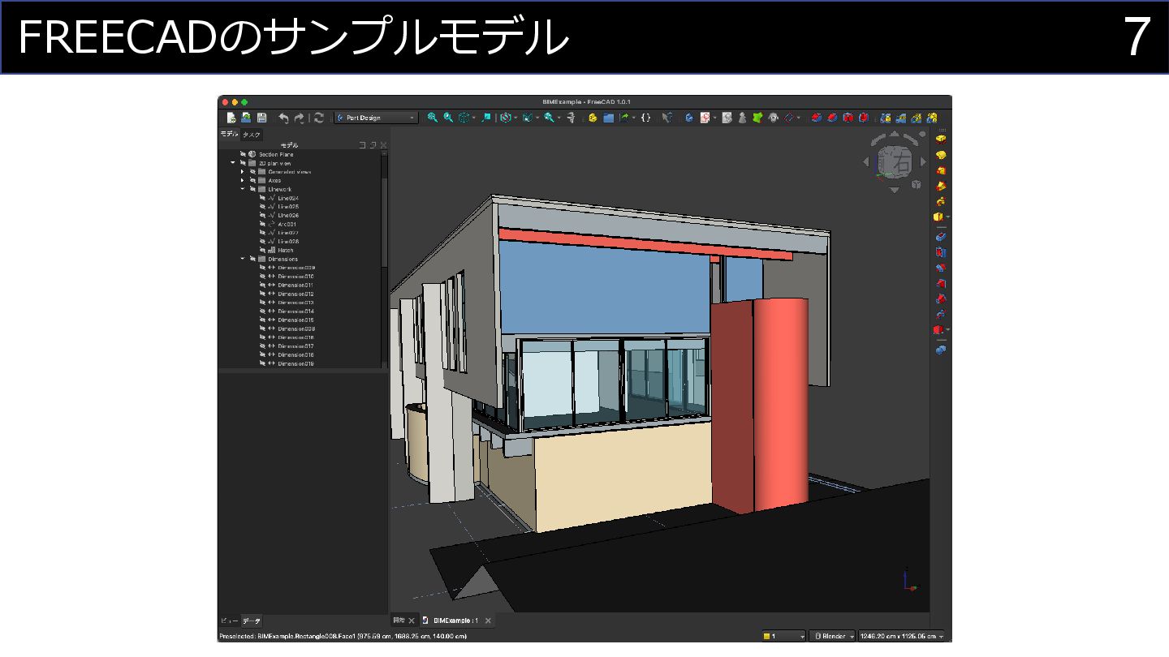Switch to the ビュー property tab
1169x657 pixels.
pos(230,620)
